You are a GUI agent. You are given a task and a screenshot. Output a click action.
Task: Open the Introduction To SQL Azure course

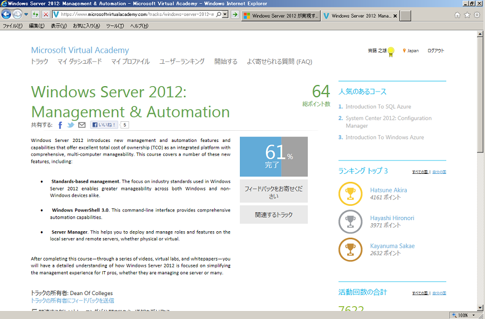click(378, 107)
